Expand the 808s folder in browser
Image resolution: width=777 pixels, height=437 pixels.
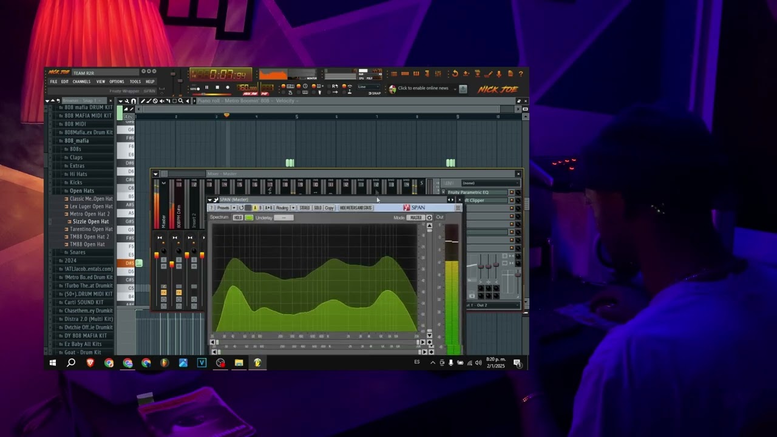click(x=75, y=149)
